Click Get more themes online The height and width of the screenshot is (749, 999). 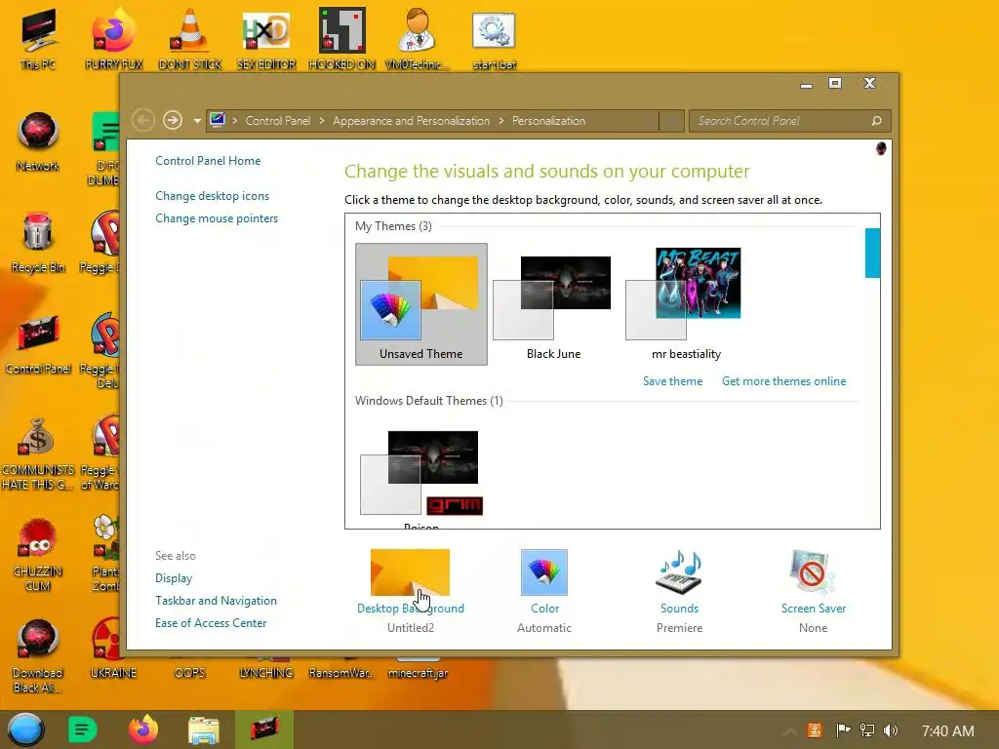783,381
